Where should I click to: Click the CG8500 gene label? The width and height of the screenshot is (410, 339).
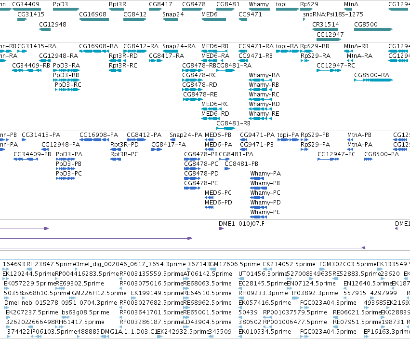click(x=366, y=24)
